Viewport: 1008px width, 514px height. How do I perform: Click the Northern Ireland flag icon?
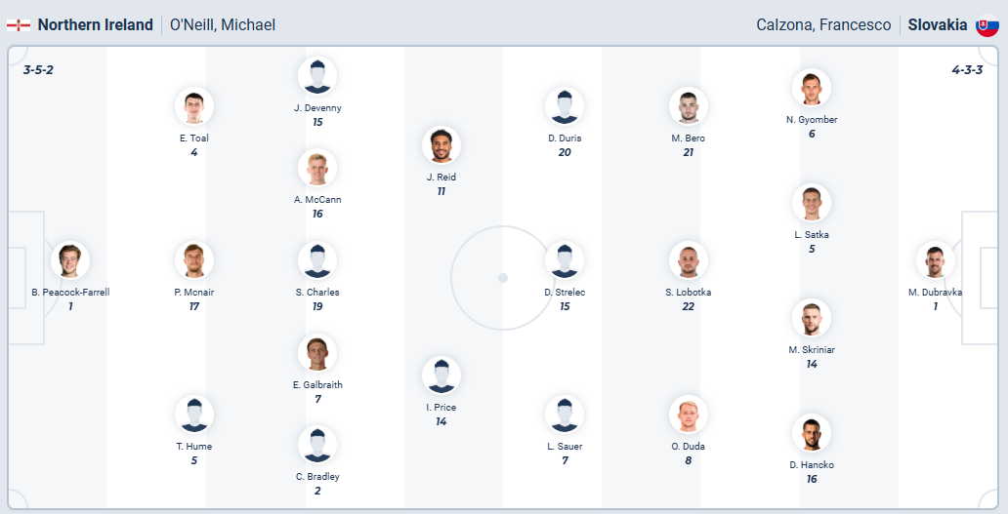(x=18, y=24)
